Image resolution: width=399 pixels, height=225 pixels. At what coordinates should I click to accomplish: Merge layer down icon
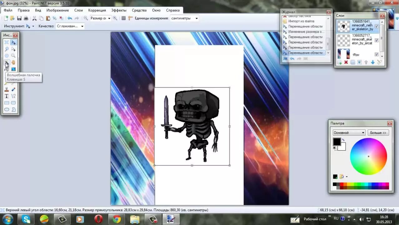coord(359,62)
